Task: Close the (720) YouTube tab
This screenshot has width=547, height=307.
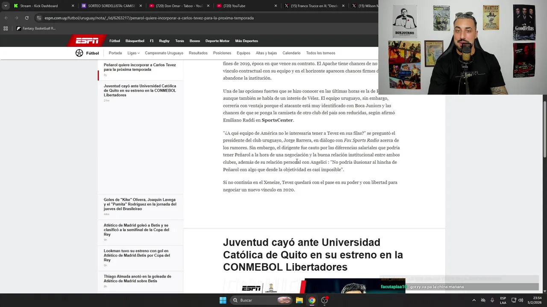Action: (276, 6)
